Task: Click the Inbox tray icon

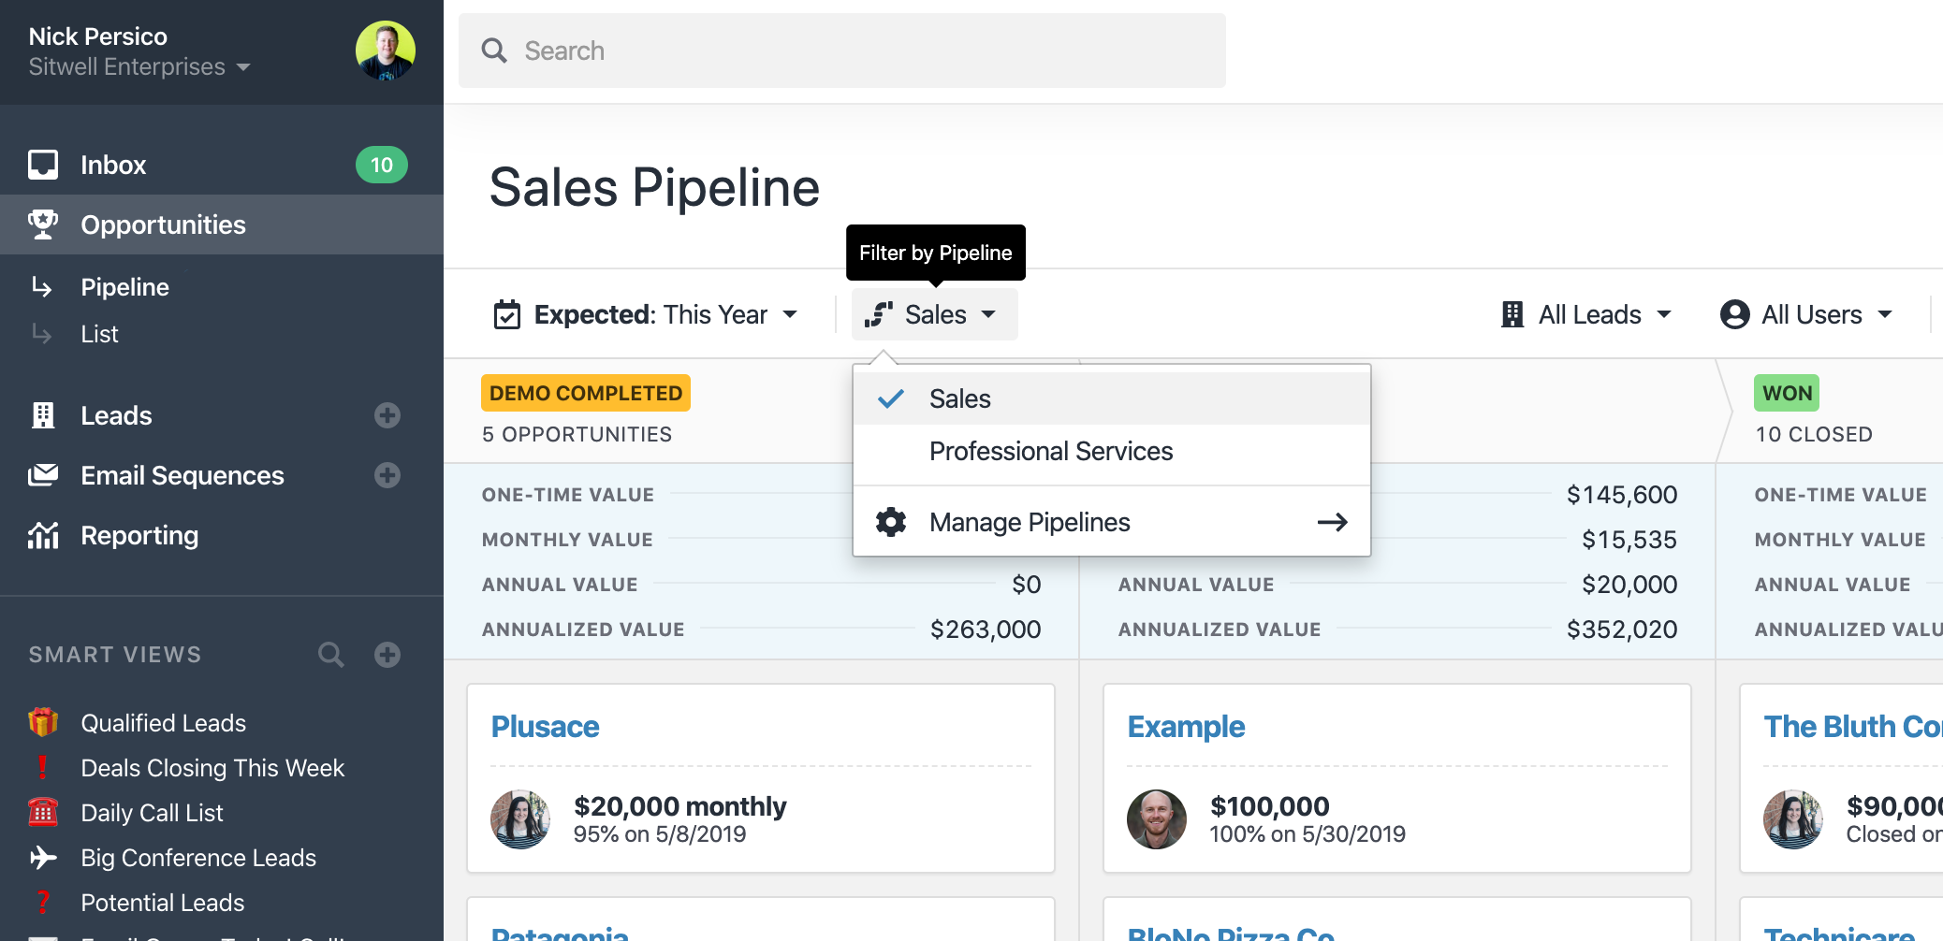Action: (43, 165)
